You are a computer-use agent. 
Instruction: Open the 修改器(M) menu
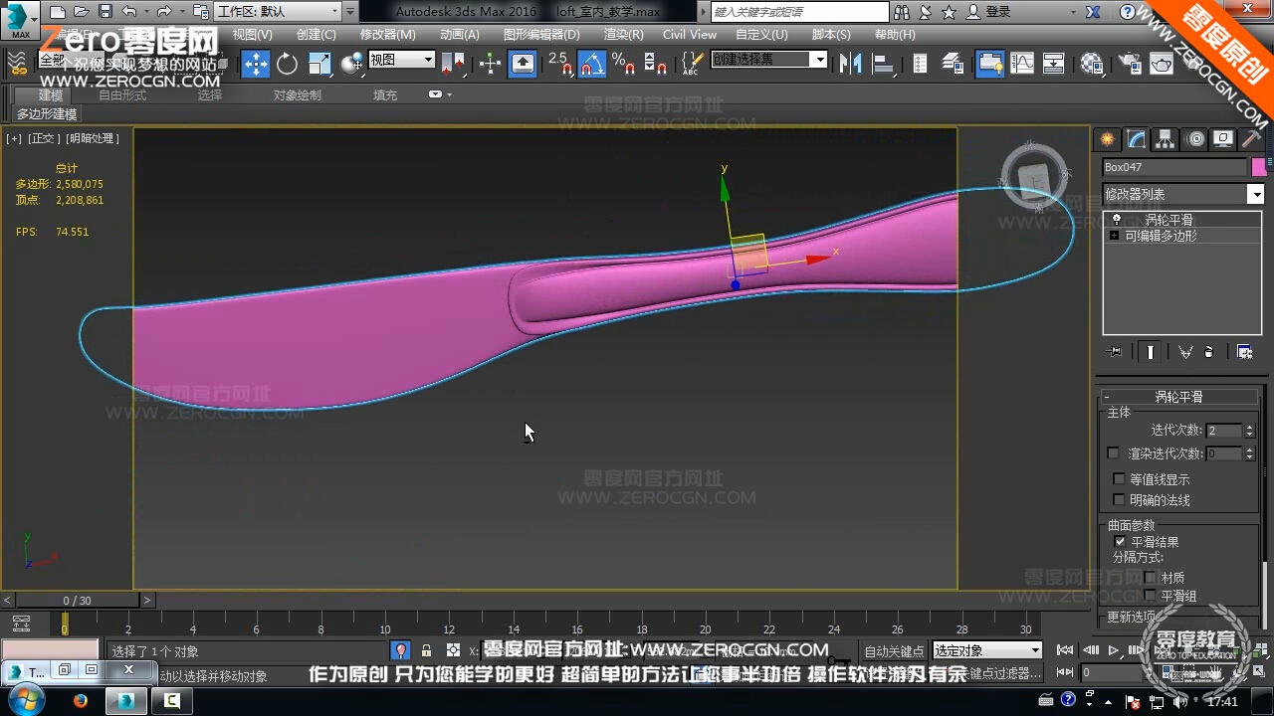387,34
